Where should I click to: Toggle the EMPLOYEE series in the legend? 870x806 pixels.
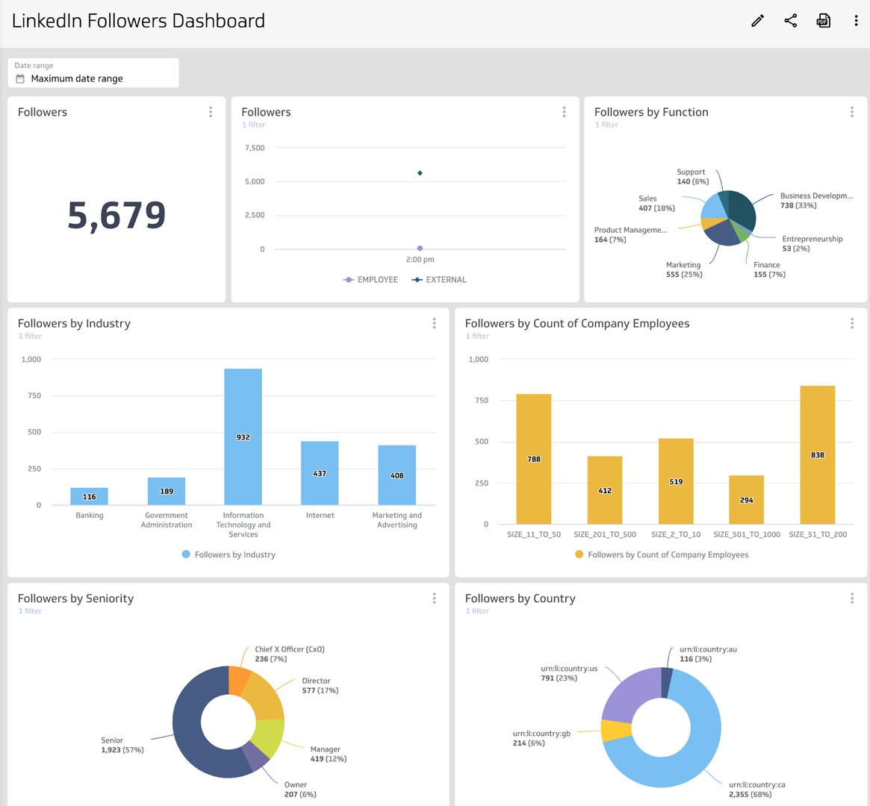370,279
